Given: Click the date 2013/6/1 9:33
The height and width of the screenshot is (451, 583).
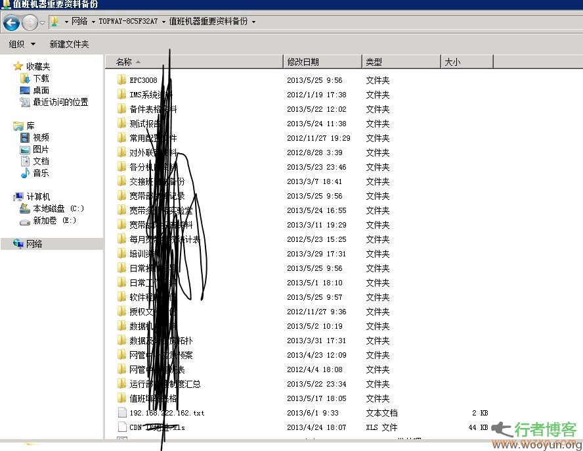Looking at the screenshot, I should tap(313, 413).
